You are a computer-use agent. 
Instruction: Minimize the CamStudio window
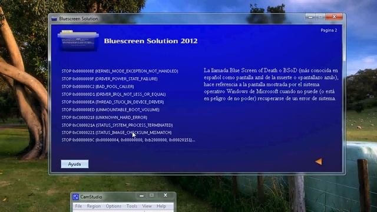[x=141, y=196]
